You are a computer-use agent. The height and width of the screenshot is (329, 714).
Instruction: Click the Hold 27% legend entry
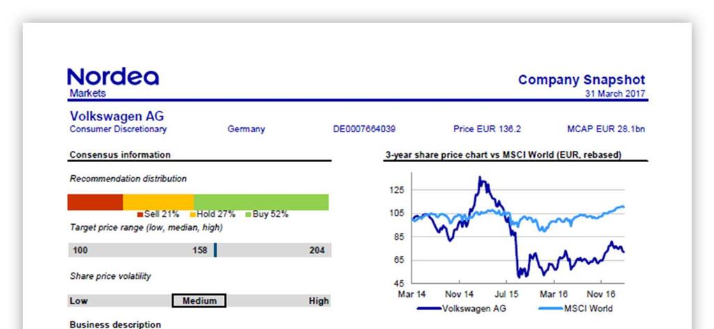click(x=212, y=214)
